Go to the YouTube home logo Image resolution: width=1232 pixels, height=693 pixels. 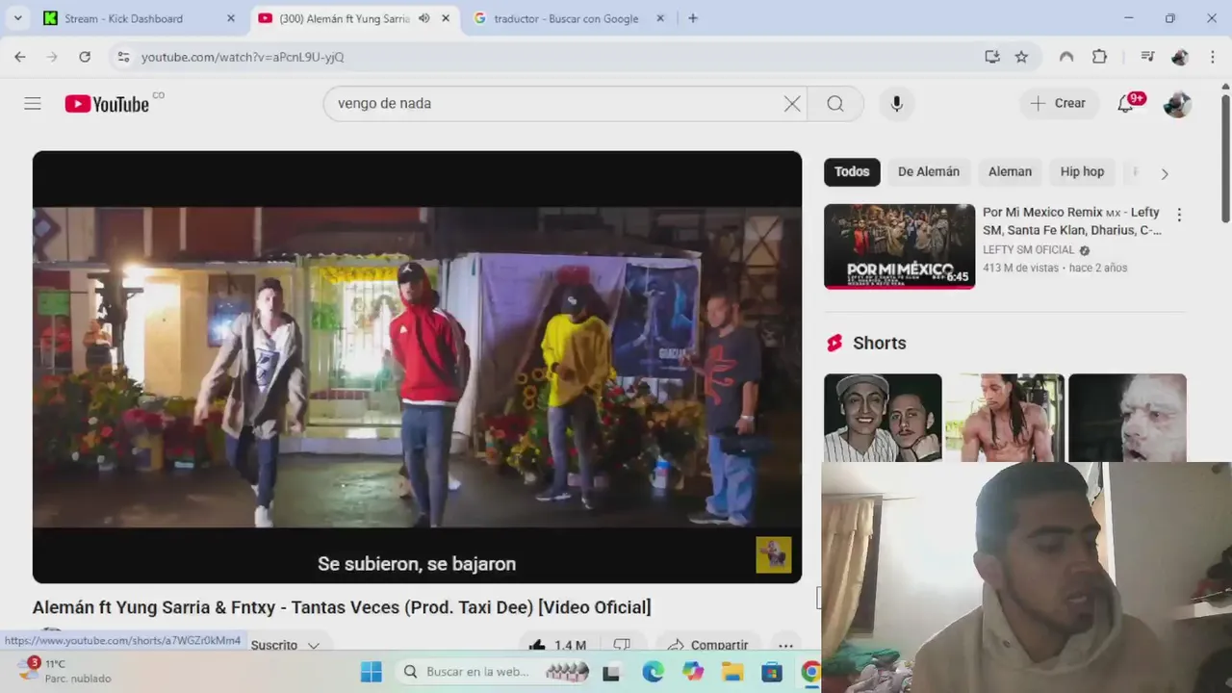(107, 104)
